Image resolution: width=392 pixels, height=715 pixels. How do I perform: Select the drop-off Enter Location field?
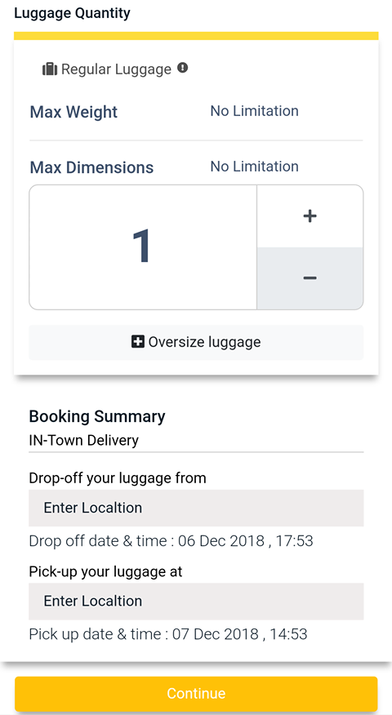tap(196, 508)
